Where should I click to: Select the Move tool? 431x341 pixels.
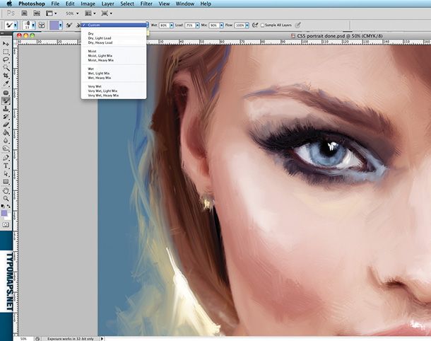(x=6, y=44)
